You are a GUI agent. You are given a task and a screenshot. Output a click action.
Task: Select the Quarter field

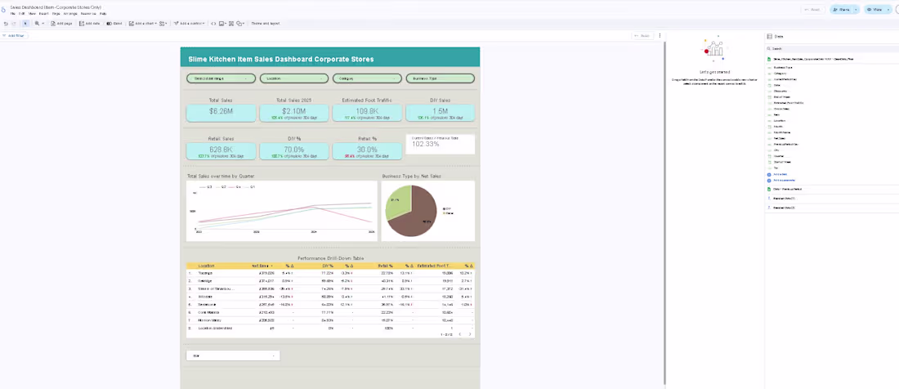click(779, 156)
